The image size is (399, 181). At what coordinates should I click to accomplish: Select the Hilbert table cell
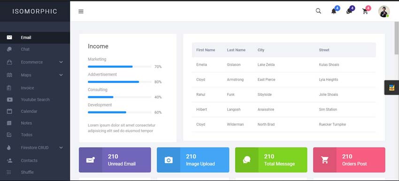(201, 110)
